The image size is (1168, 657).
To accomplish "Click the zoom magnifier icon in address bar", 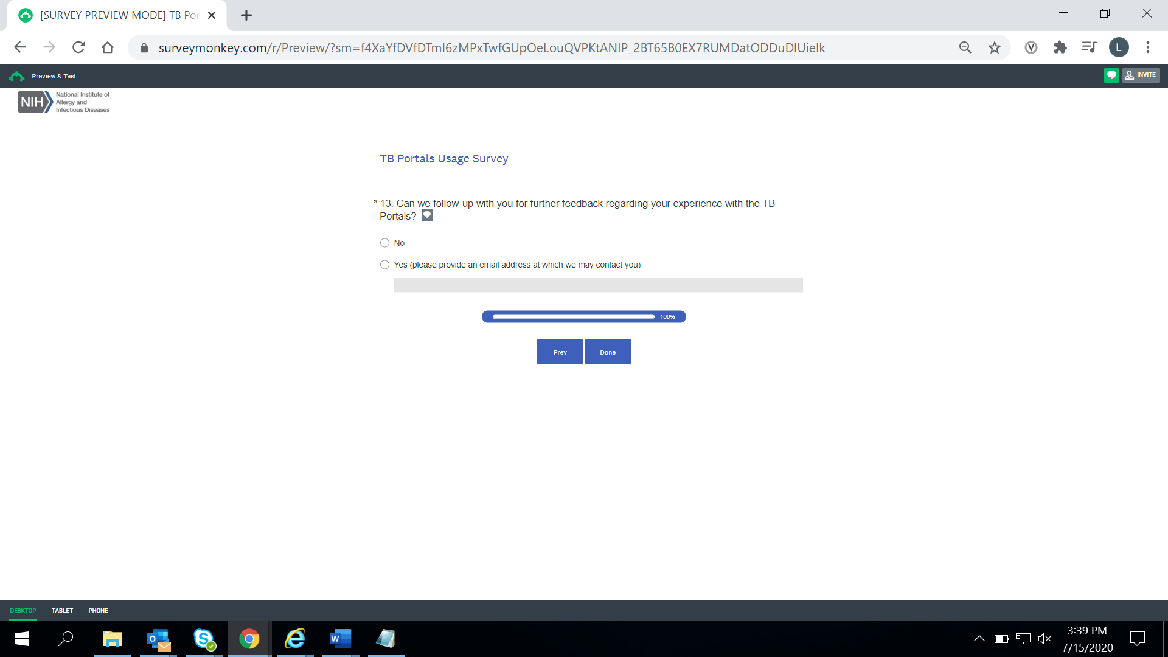I will click(x=965, y=47).
